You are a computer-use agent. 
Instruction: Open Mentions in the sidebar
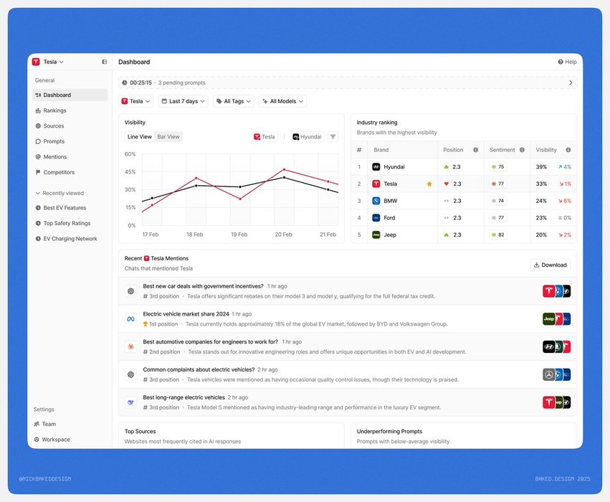[x=70, y=157]
